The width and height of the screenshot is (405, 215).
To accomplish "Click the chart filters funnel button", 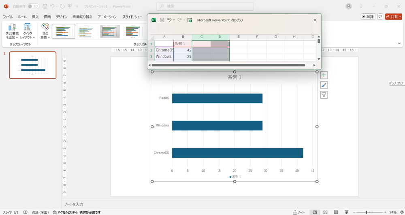I will (x=324, y=95).
